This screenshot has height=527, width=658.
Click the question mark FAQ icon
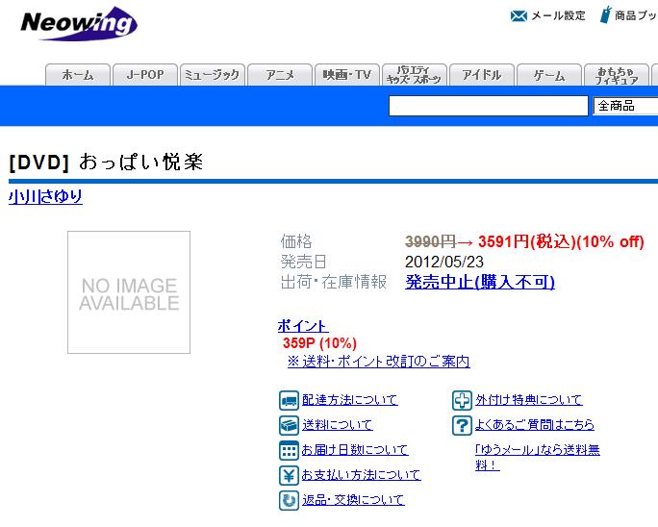point(462,425)
